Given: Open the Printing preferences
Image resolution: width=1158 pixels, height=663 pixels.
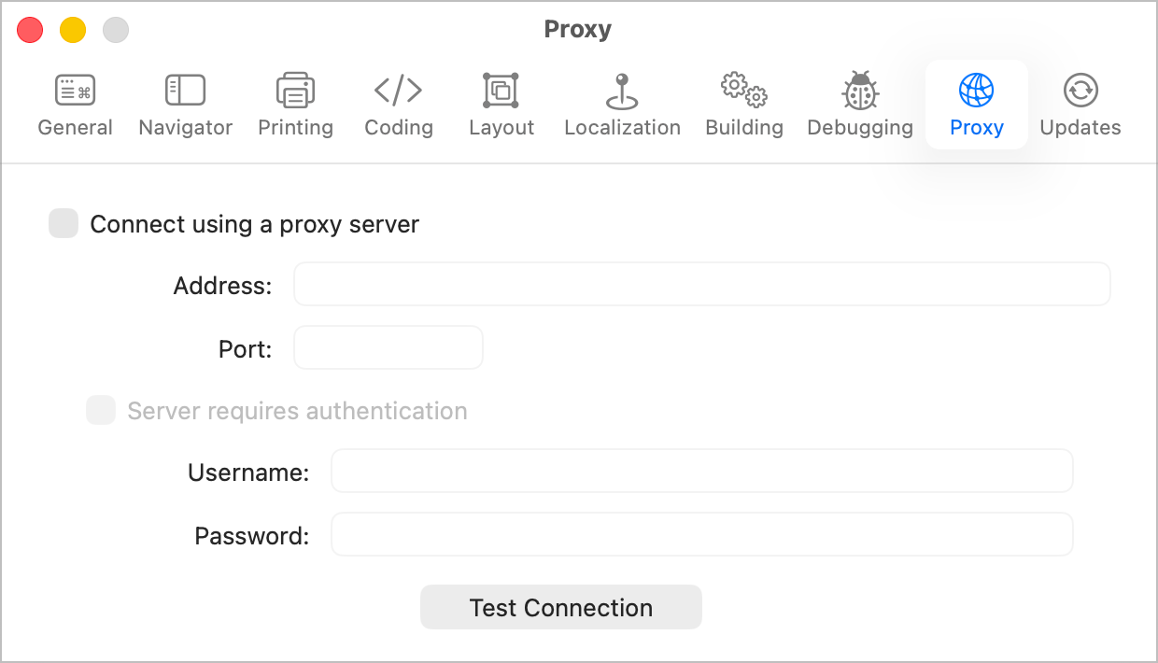Looking at the screenshot, I should click(x=295, y=103).
